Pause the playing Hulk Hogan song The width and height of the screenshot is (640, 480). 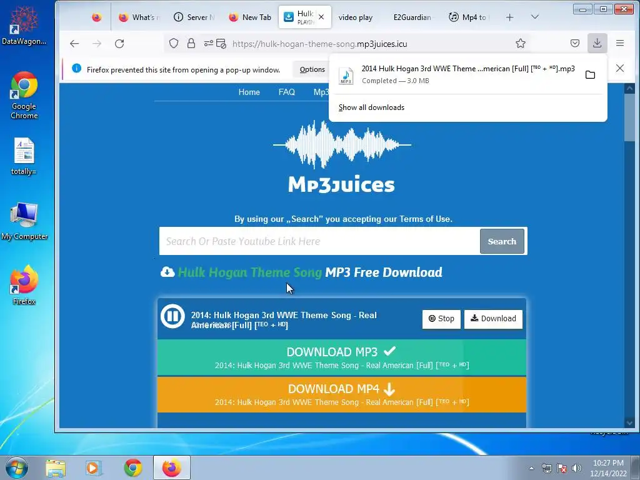(172, 316)
